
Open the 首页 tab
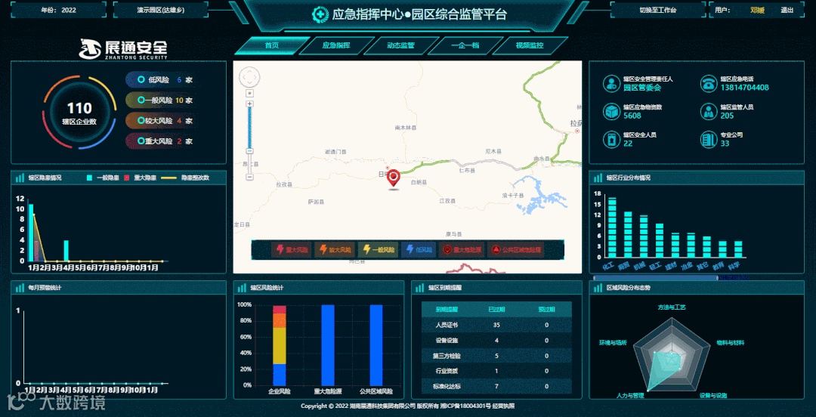[272, 45]
